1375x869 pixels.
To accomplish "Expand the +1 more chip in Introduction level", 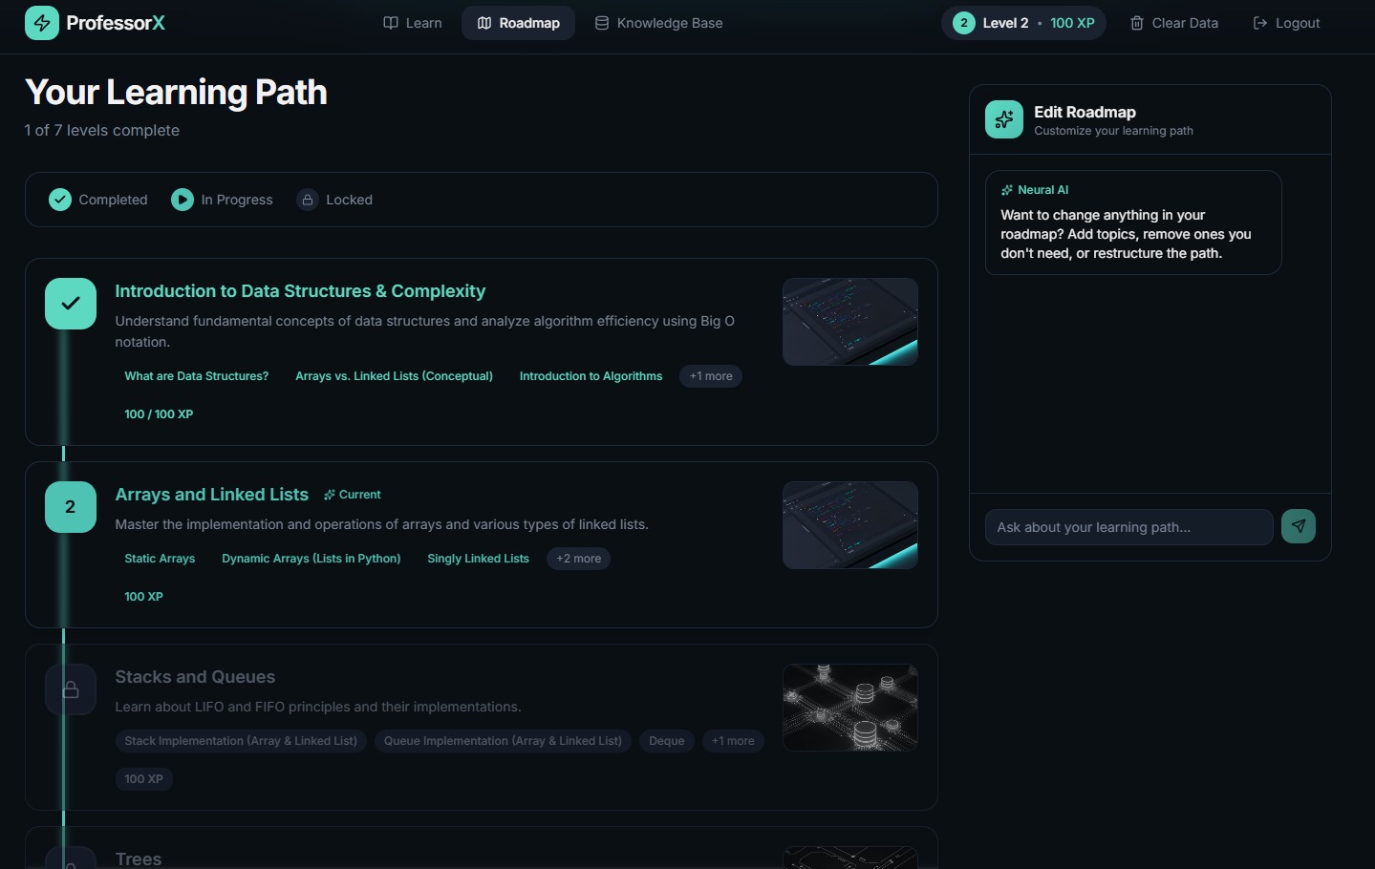I will coord(711,376).
